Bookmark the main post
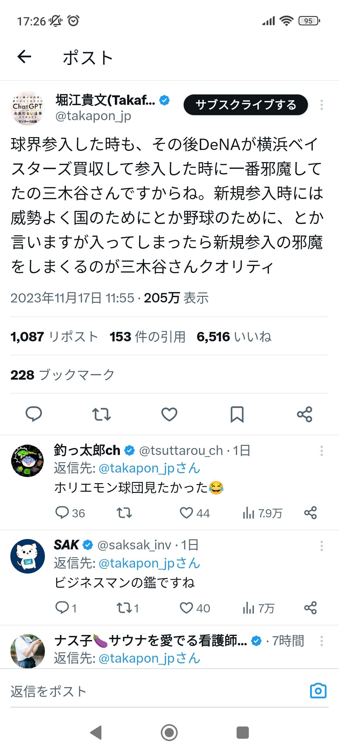Image resolution: width=339 pixels, height=753 pixels. (x=237, y=414)
